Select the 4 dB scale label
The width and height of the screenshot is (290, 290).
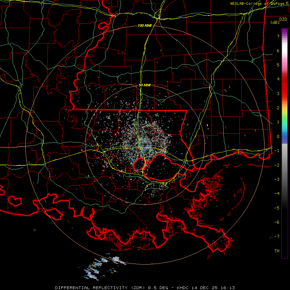pyautogui.click(x=278, y=79)
